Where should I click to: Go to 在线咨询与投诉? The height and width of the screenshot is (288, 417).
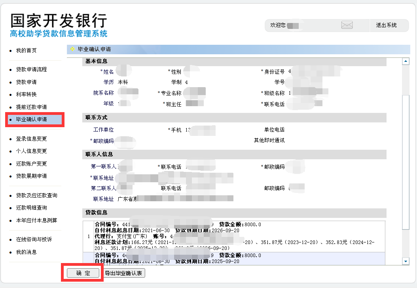(x=34, y=240)
